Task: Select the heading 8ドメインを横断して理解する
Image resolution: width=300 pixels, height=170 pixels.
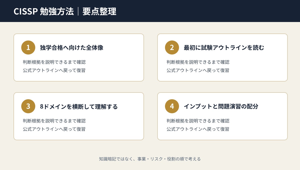Action: [79, 106]
